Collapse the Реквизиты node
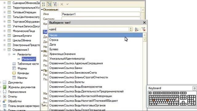 9,54
